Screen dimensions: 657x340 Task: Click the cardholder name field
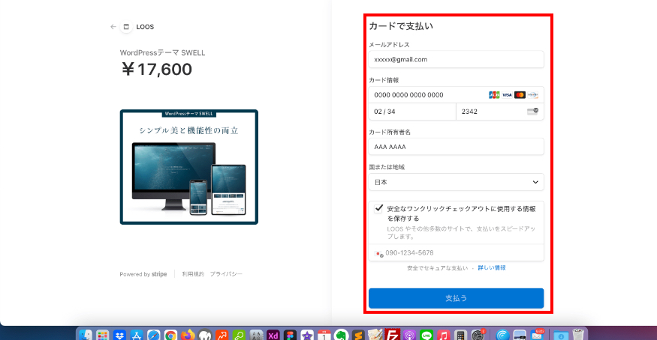pyautogui.click(x=456, y=147)
